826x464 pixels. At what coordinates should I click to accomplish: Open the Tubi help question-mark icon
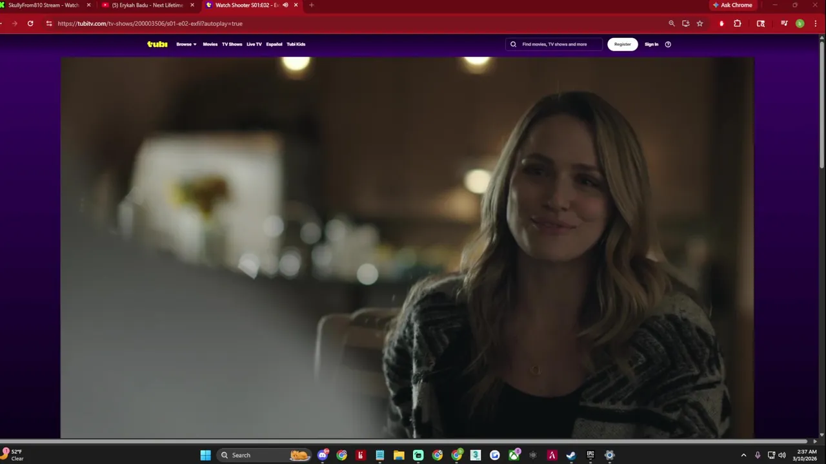[668, 44]
